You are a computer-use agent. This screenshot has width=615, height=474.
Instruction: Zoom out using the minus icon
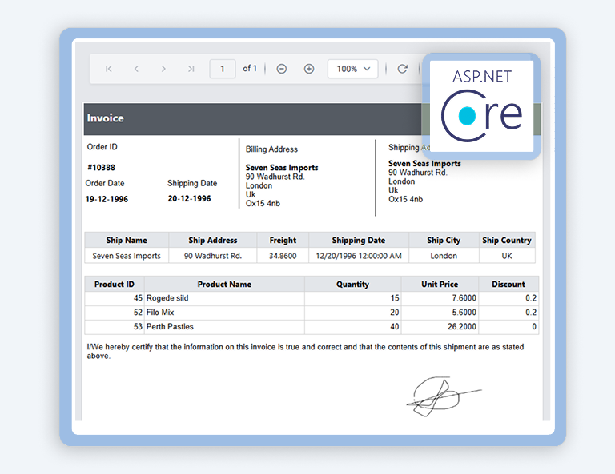tap(282, 69)
